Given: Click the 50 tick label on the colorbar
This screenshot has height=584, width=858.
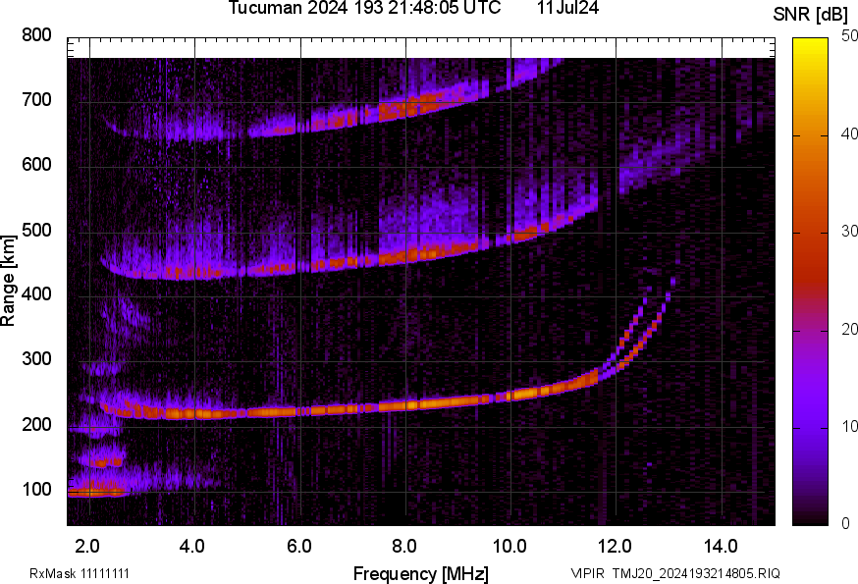Looking at the screenshot, I should pos(837,36).
